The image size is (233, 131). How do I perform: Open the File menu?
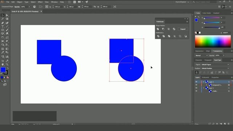8,2
